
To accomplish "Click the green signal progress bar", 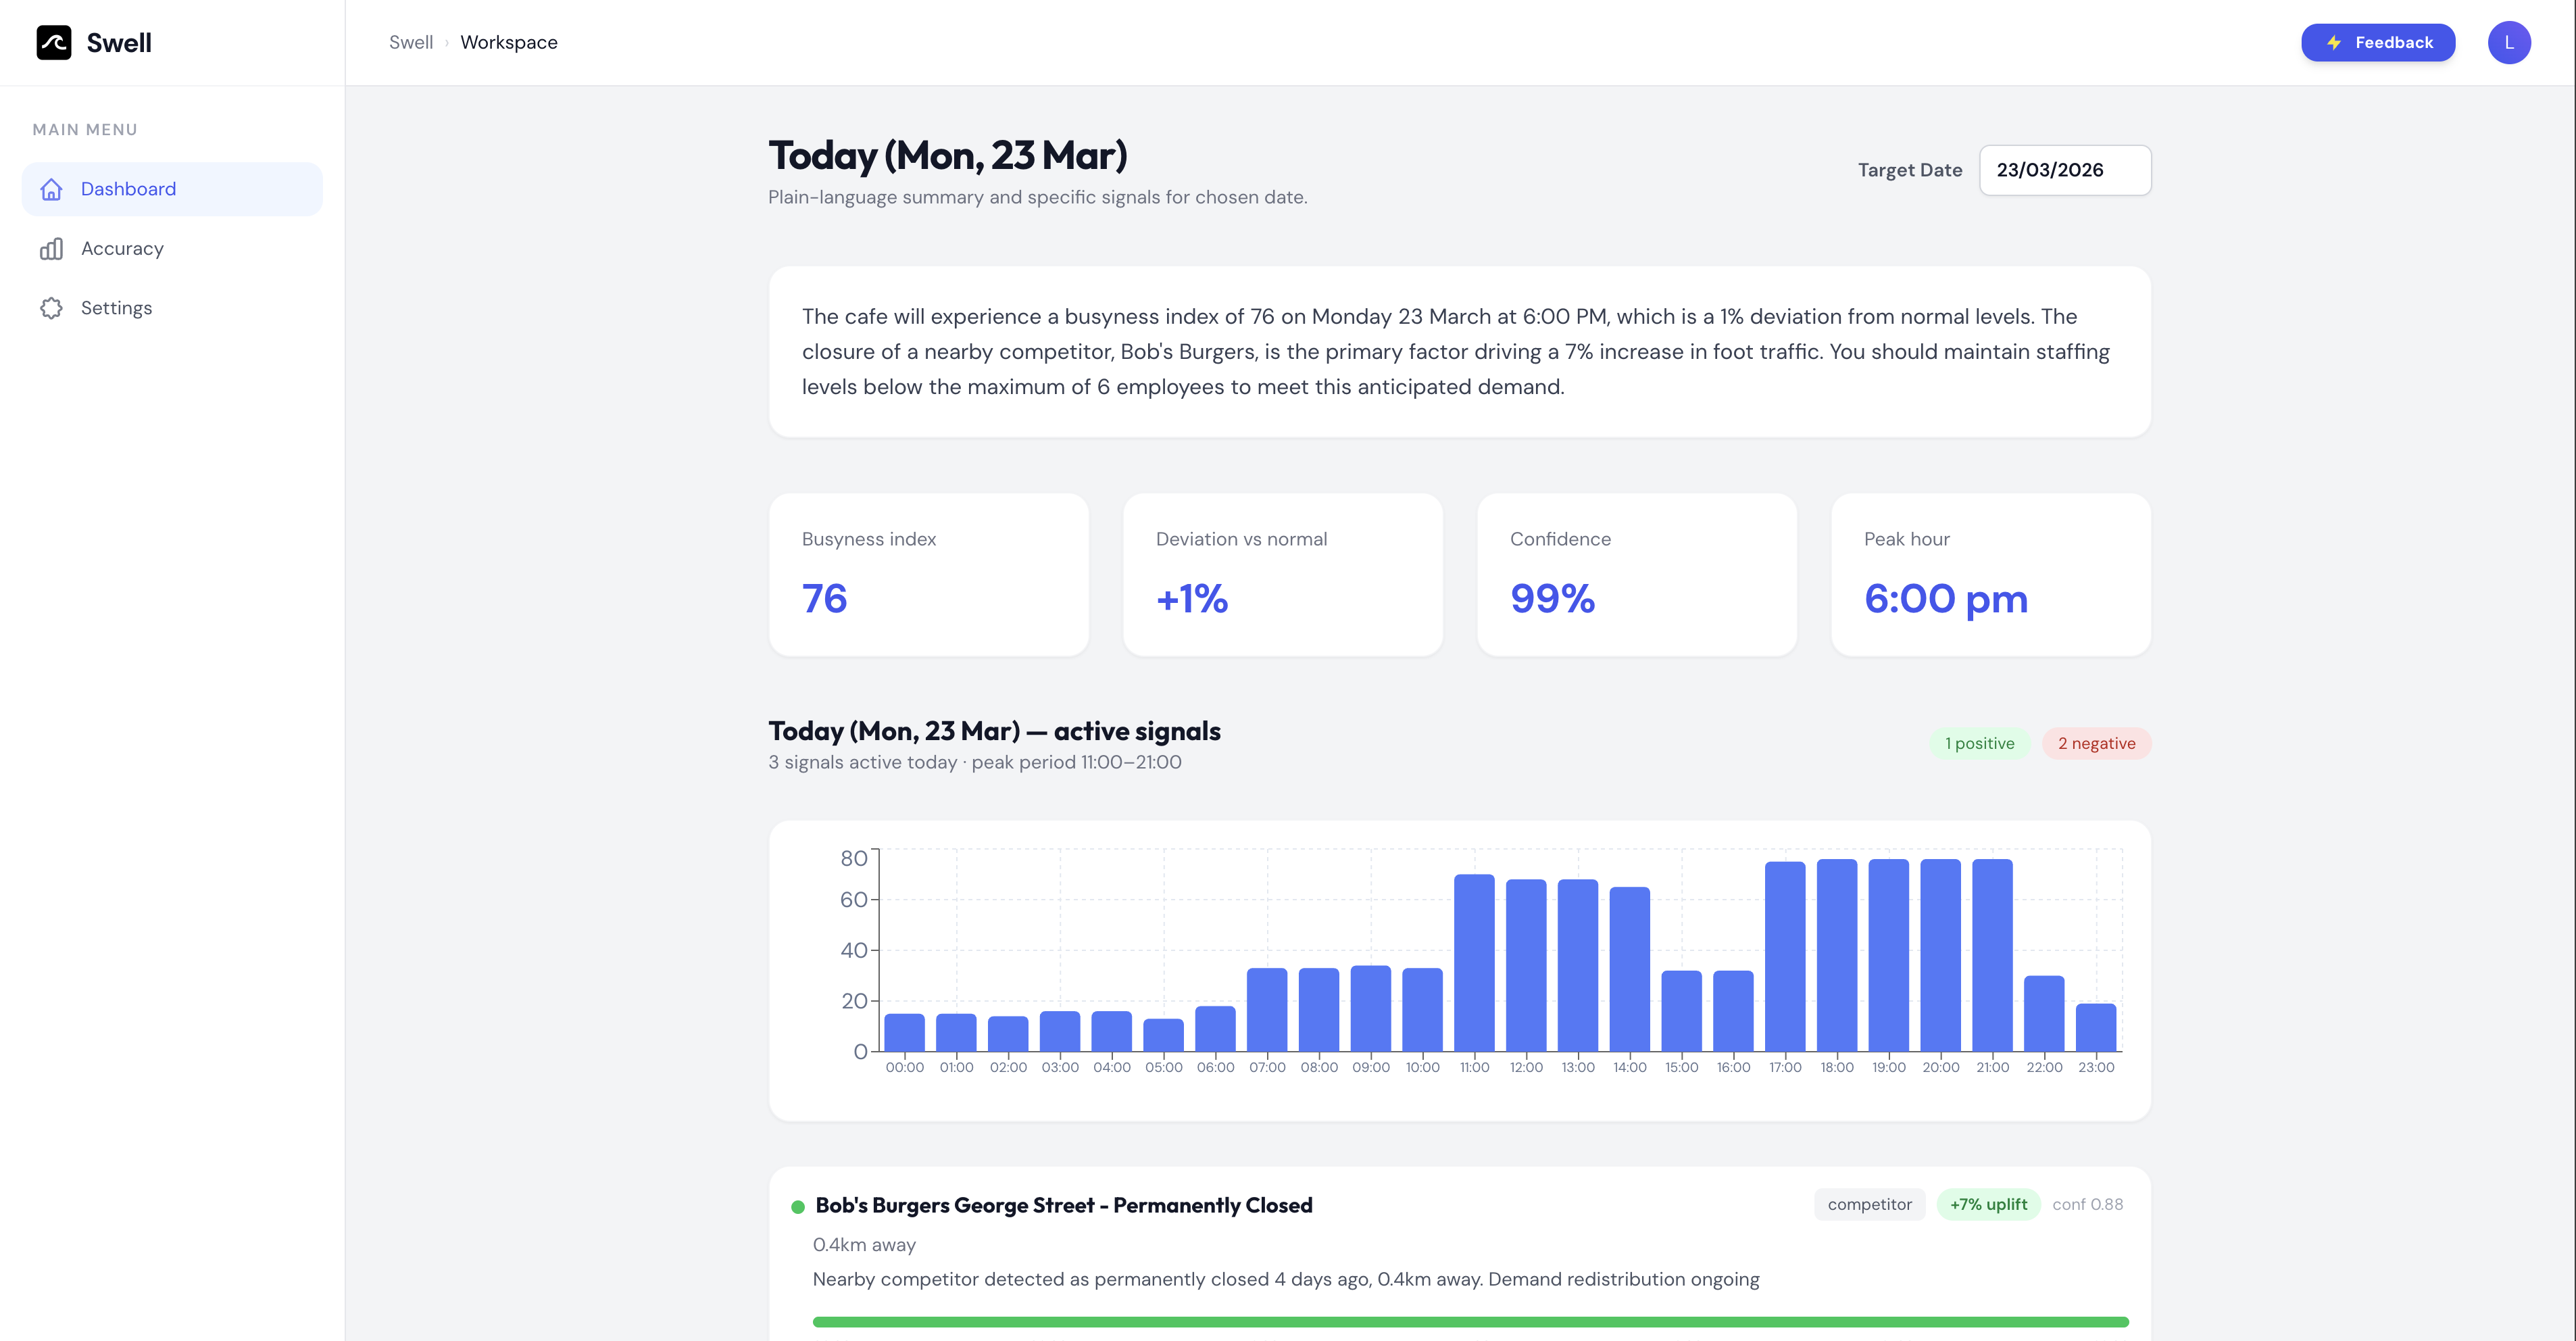I will point(1470,1322).
